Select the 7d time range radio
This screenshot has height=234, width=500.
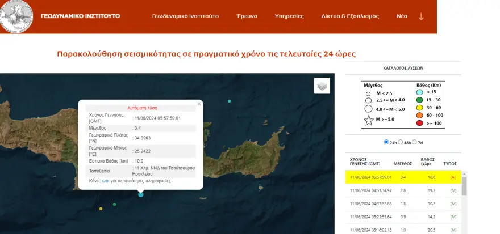(x=414, y=142)
